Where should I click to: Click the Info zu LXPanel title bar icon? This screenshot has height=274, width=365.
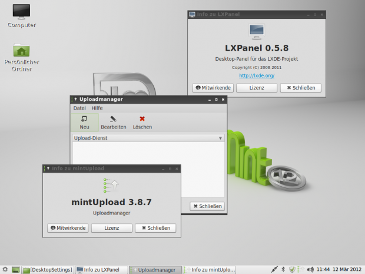(x=192, y=15)
